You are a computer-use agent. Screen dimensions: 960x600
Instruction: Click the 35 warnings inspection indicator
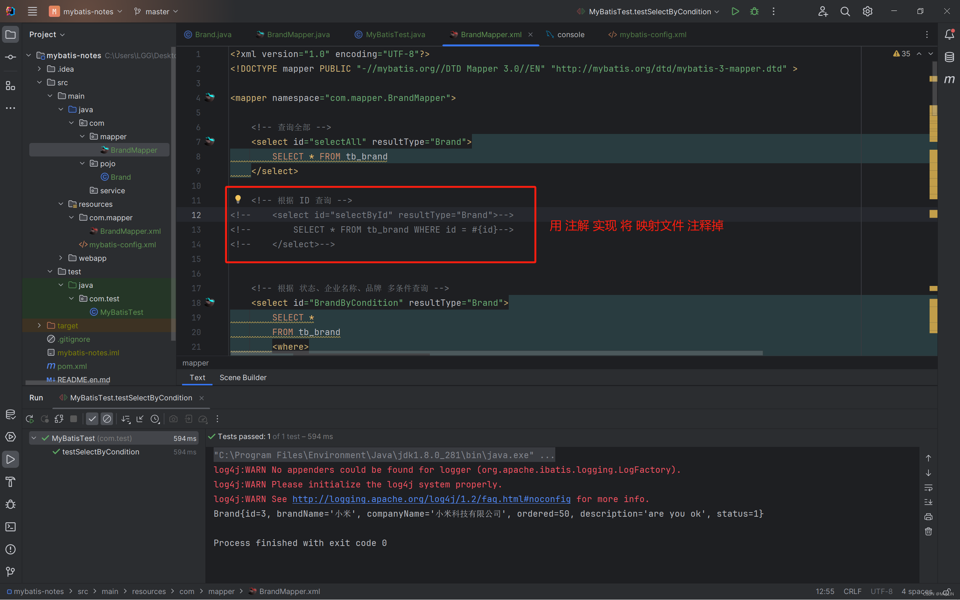click(x=902, y=54)
